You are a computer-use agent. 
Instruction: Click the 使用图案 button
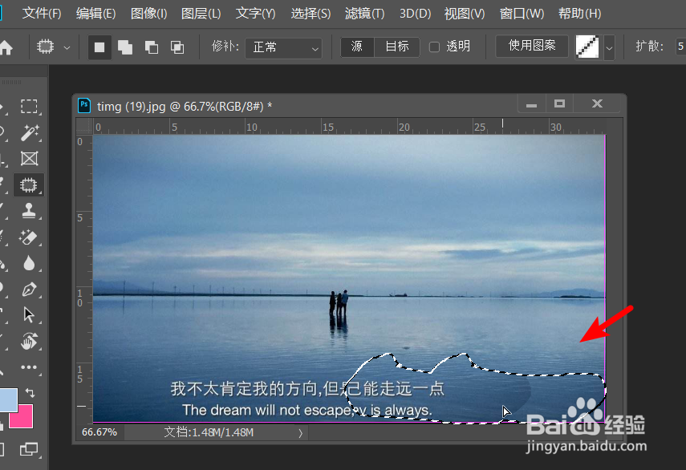pyautogui.click(x=531, y=47)
